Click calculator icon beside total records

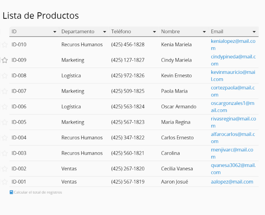coord(11,192)
